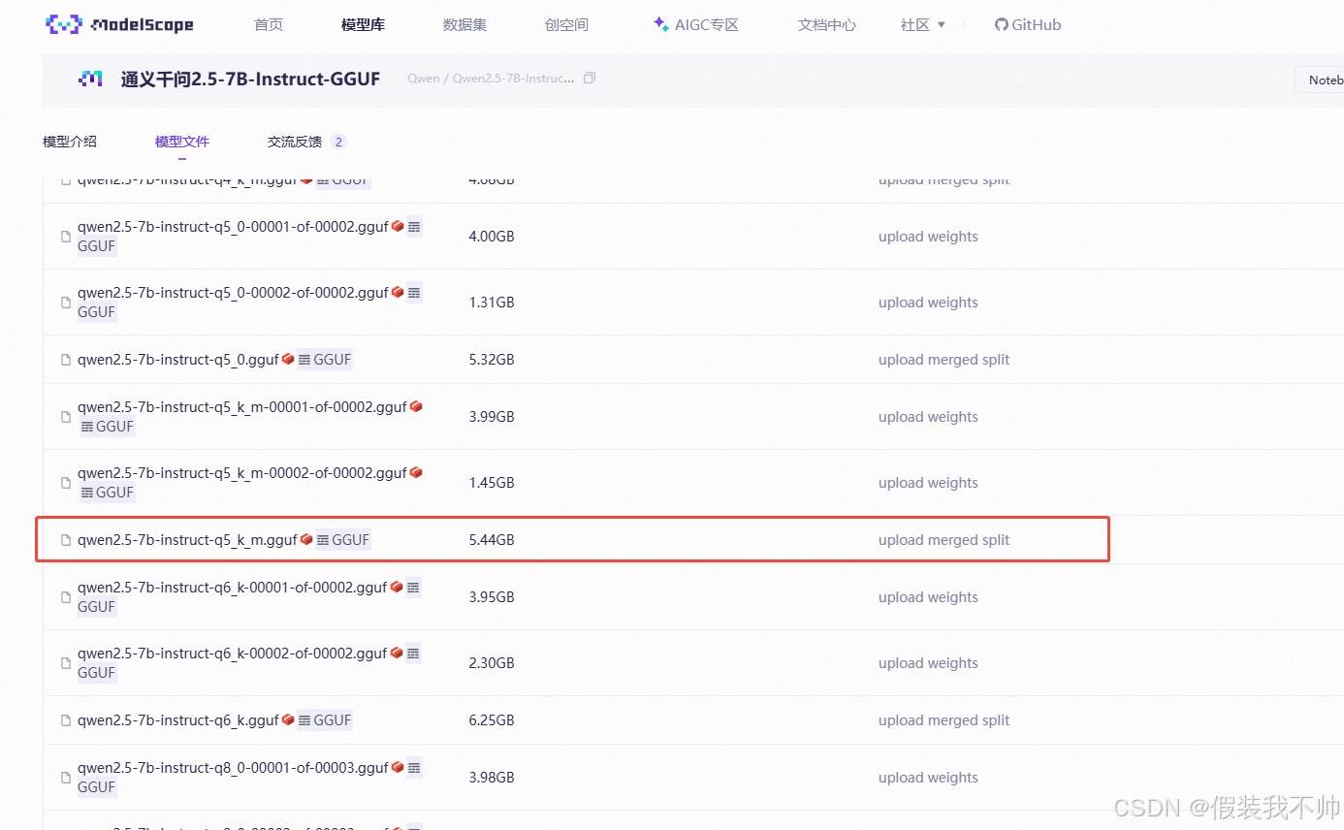Open file qwen2.5-7b-instruct-q8_0-00001-of-00003.gguf

click(x=233, y=768)
